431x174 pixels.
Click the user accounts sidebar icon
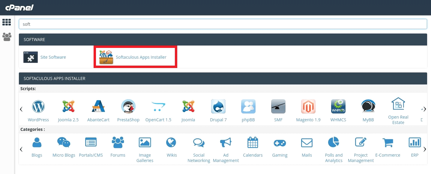6,37
